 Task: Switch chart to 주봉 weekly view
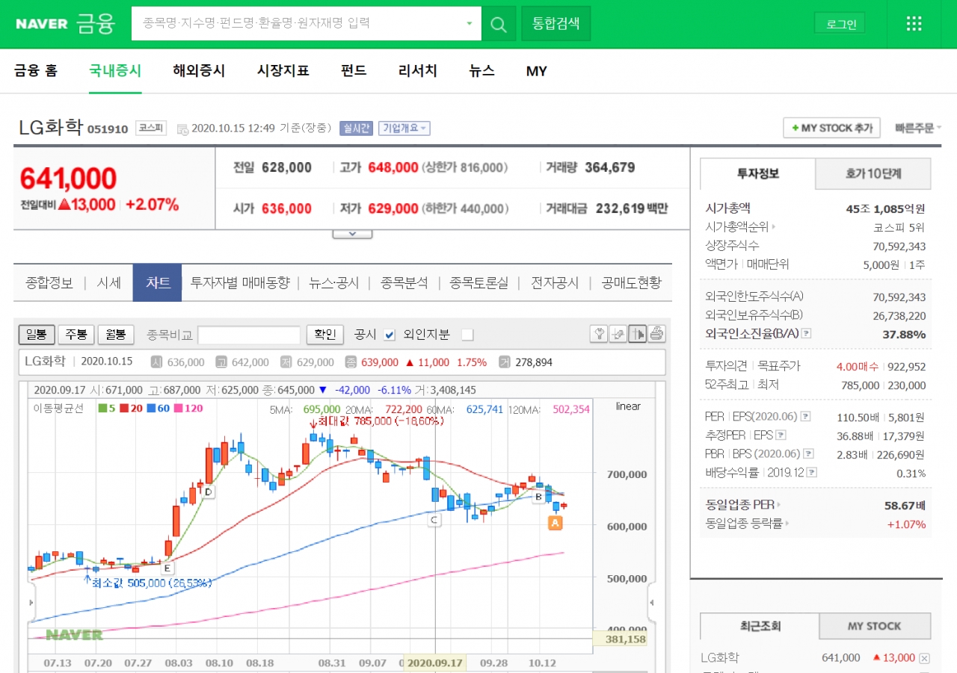click(76, 335)
